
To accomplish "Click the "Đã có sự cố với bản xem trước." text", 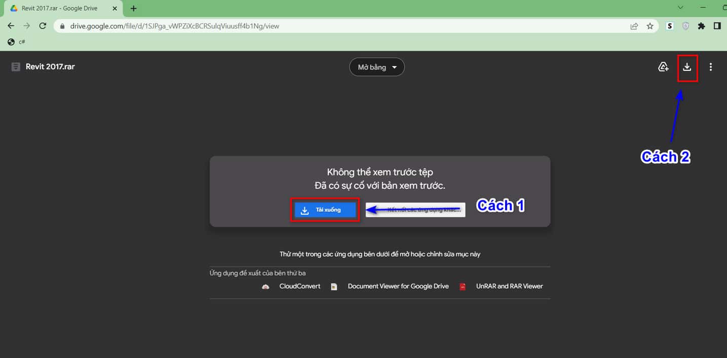I will coord(380,186).
